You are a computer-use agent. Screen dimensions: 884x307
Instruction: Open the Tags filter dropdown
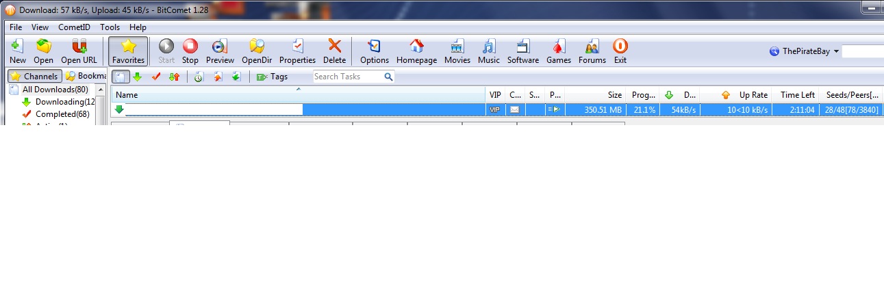click(x=273, y=77)
